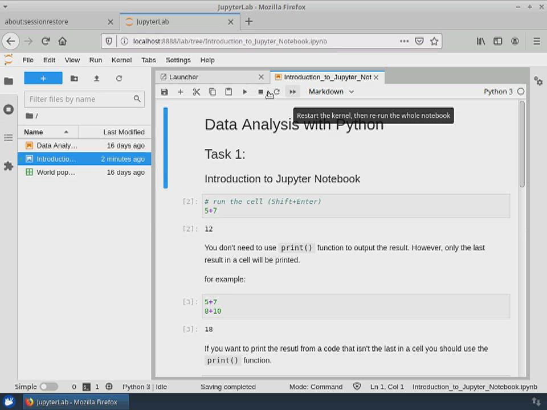The height and width of the screenshot is (410, 547).
Task: Select the Data Analy… notebook file
Action: click(x=84, y=145)
